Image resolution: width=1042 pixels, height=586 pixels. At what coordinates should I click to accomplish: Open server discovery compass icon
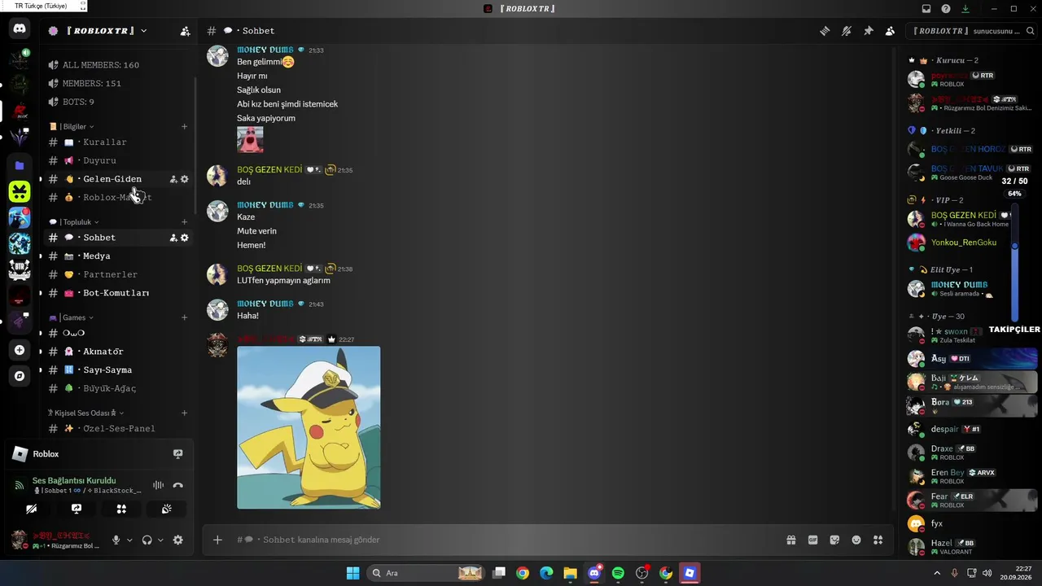[x=20, y=376]
